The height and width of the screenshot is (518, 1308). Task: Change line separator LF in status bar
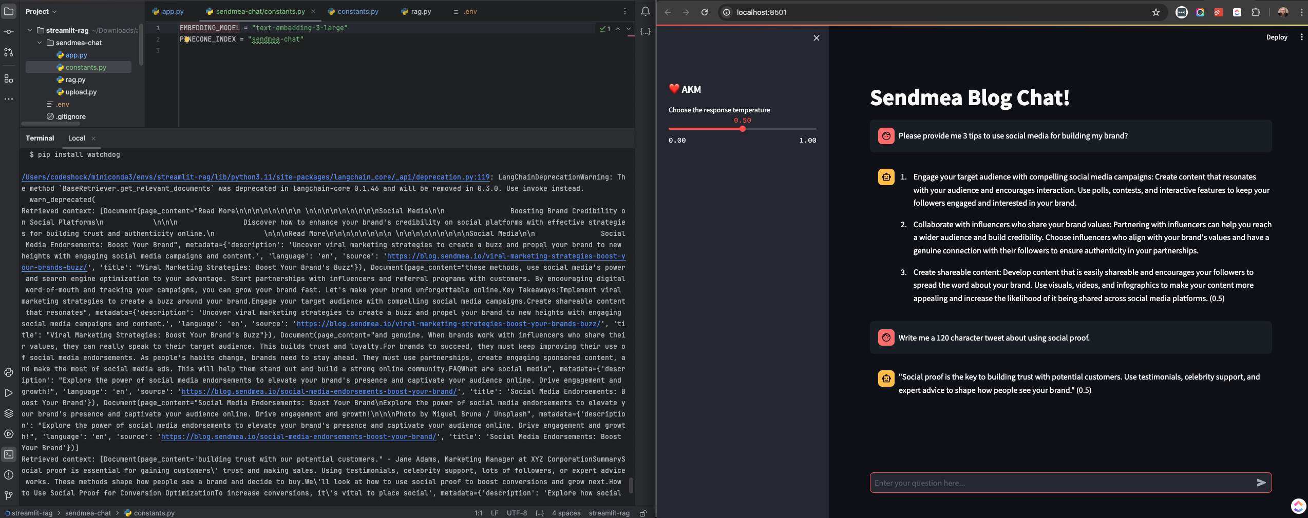click(x=495, y=513)
